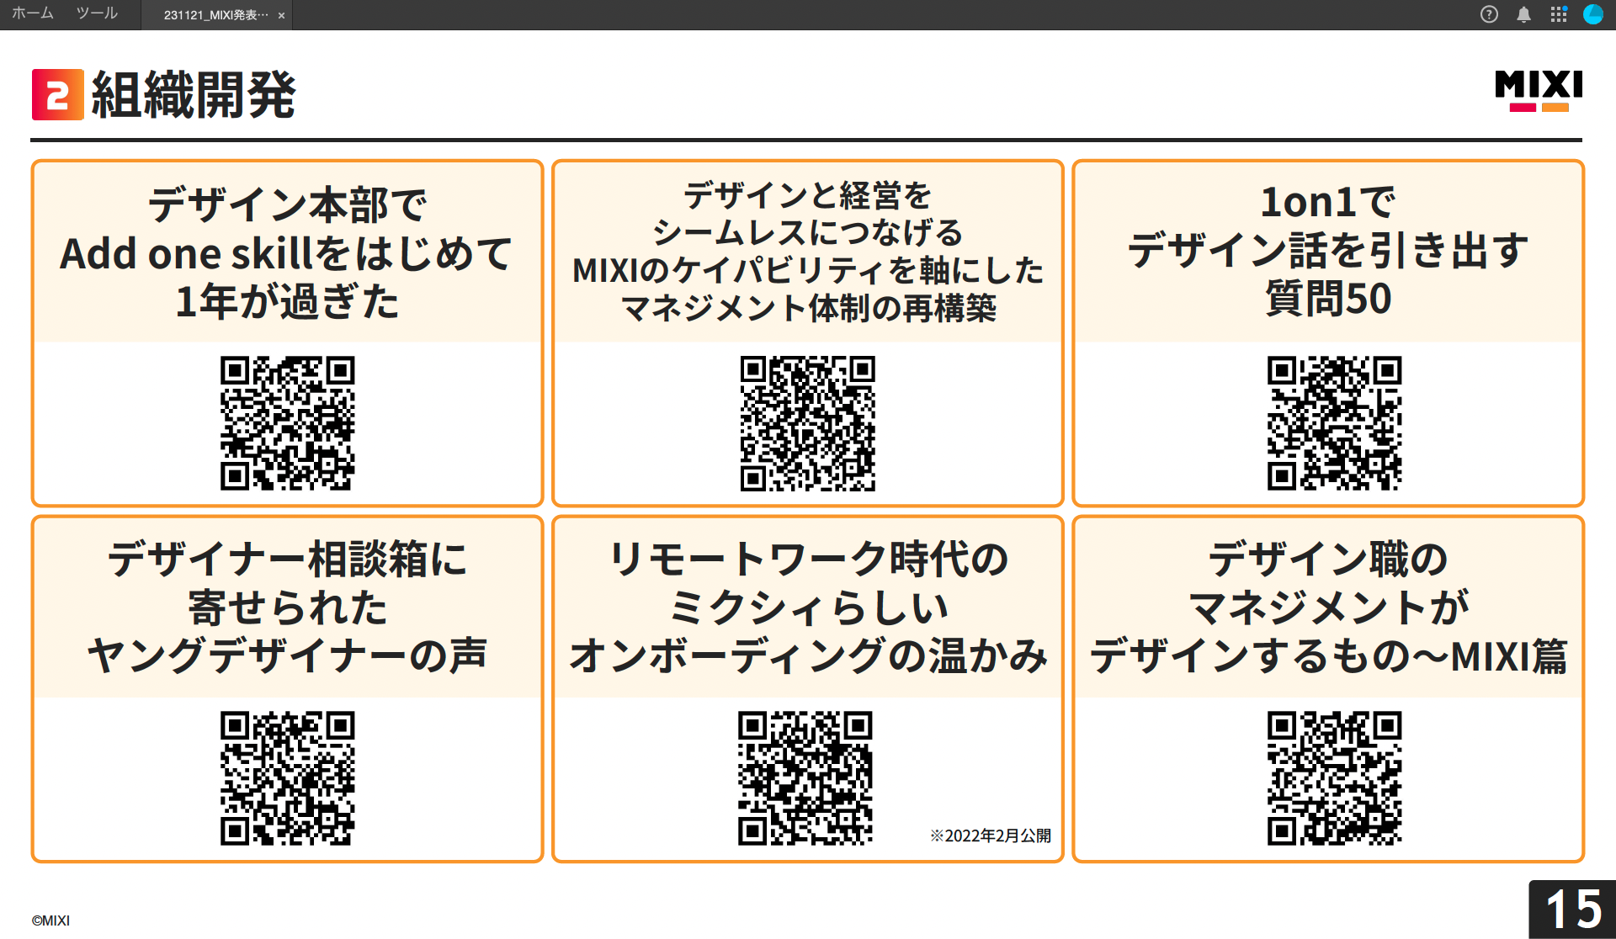Screen dimensions: 1616x939
Task: Click the QR code in the オンボーディング card
Action: pyautogui.click(x=806, y=778)
